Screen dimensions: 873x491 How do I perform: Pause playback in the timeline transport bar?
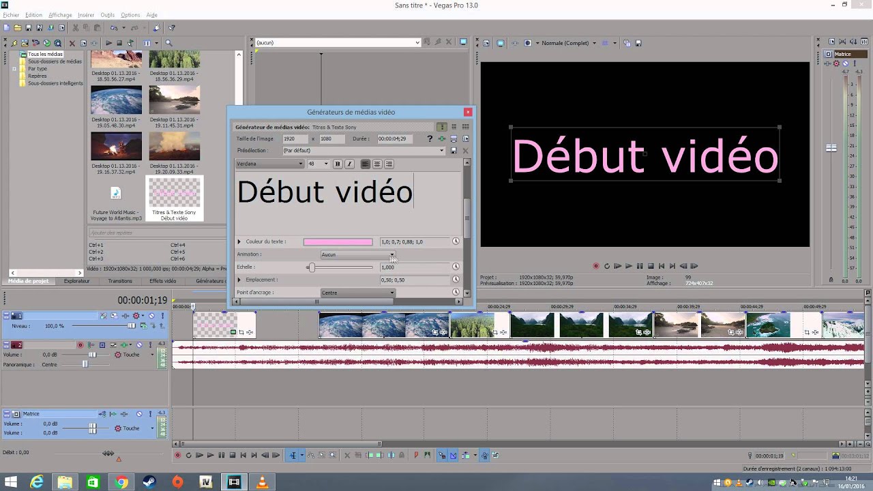click(x=221, y=456)
